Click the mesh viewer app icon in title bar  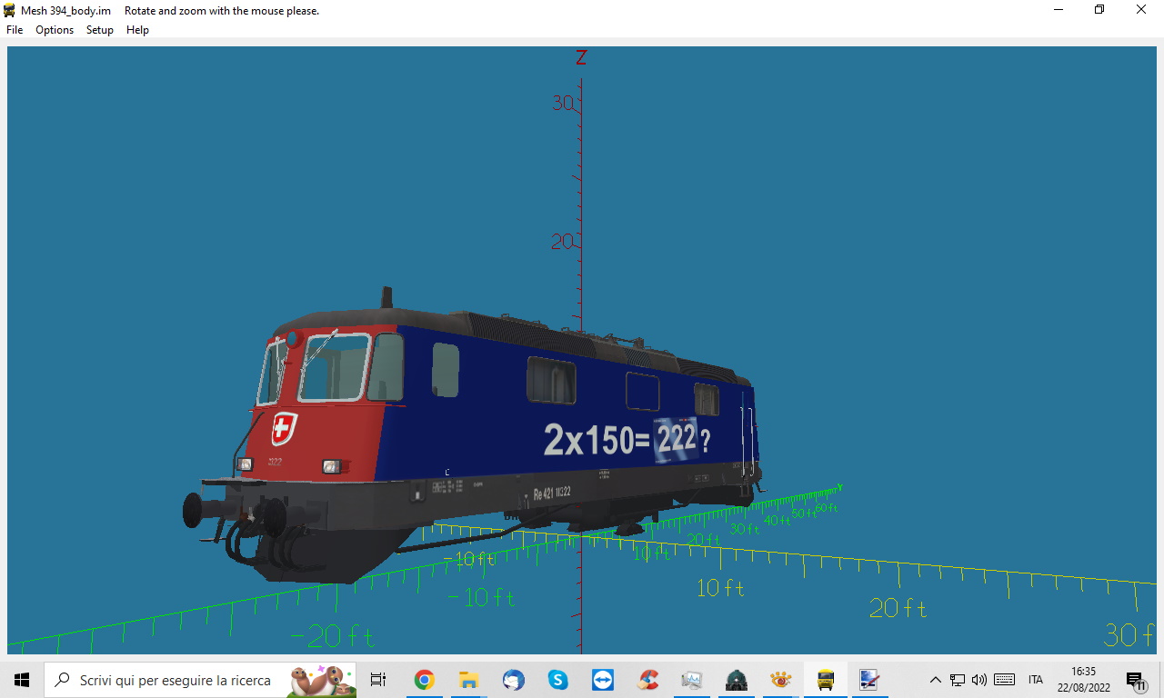[10, 10]
